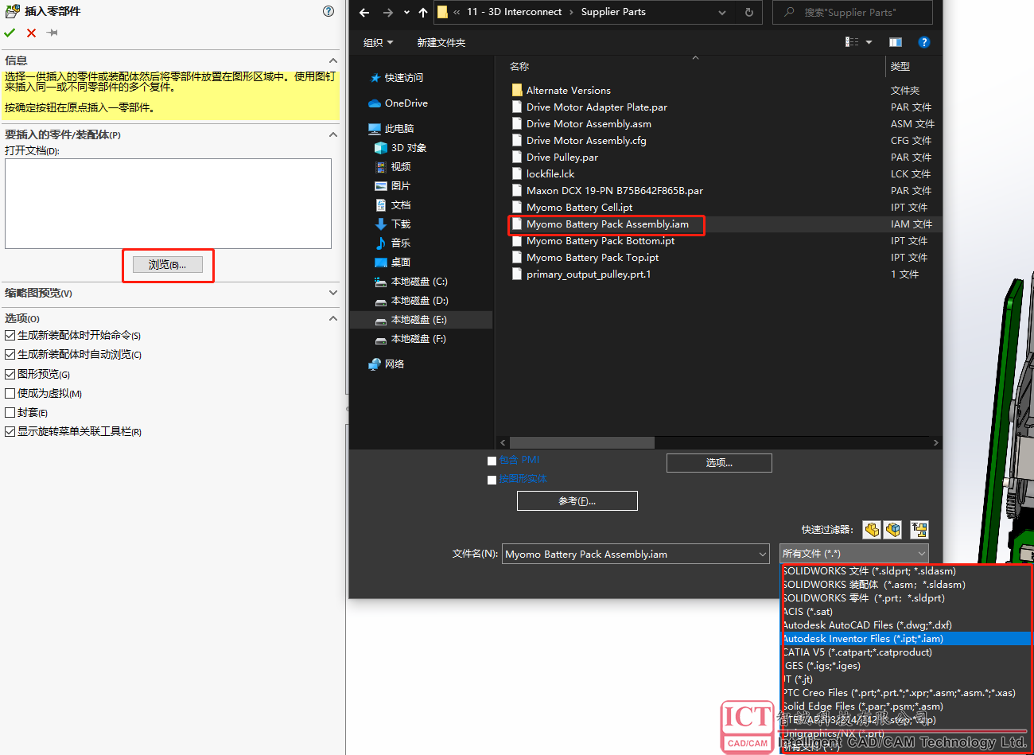Screen dimensions: 1034x755
Task: Open 音乐 folder
Action: click(x=400, y=243)
